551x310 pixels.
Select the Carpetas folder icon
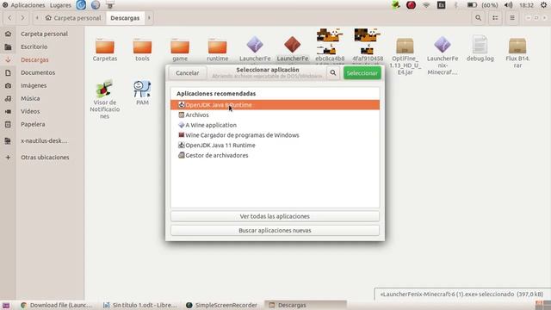[x=105, y=46]
